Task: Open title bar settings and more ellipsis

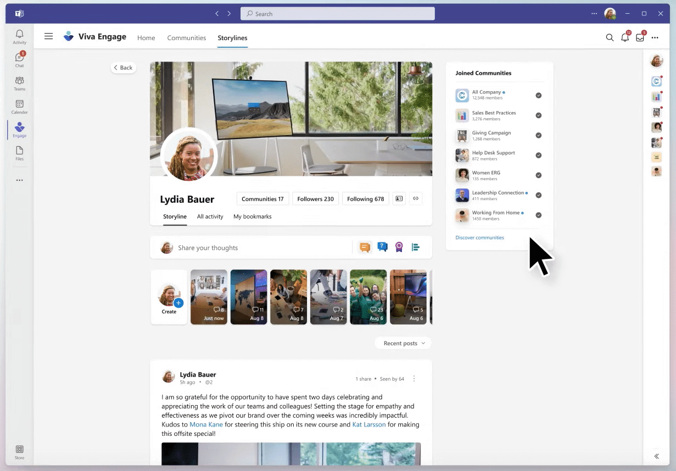Action: (594, 13)
